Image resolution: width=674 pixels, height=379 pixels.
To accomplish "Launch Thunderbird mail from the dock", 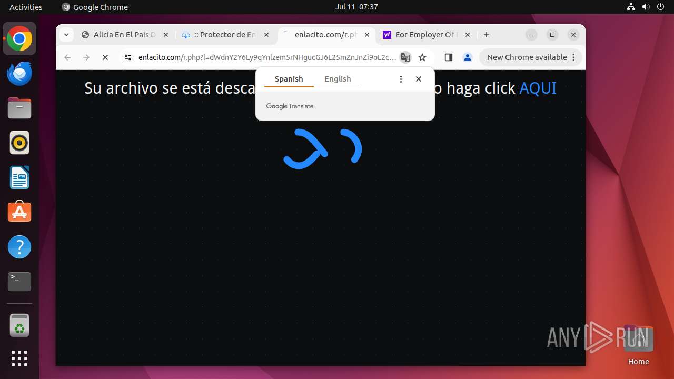I will pos(19,74).
